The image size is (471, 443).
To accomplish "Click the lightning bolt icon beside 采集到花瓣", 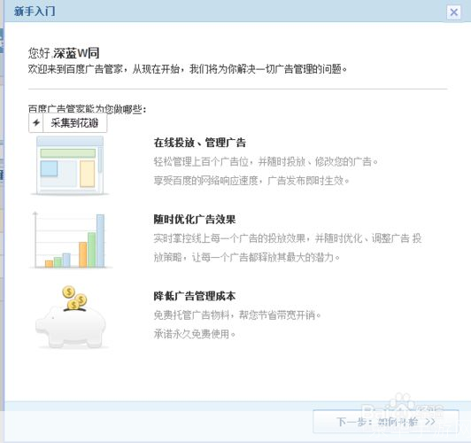I will point(36,122).
